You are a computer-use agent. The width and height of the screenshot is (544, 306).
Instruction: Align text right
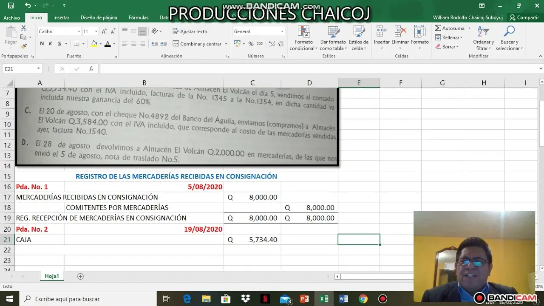(142, 44)
